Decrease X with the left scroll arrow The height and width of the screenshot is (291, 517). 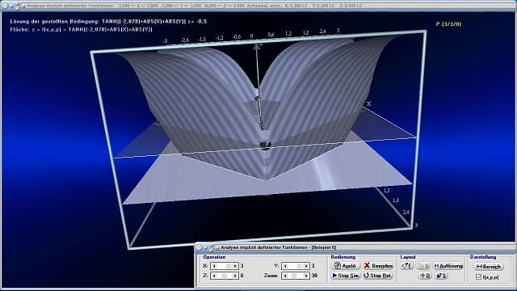pos(213,266)
